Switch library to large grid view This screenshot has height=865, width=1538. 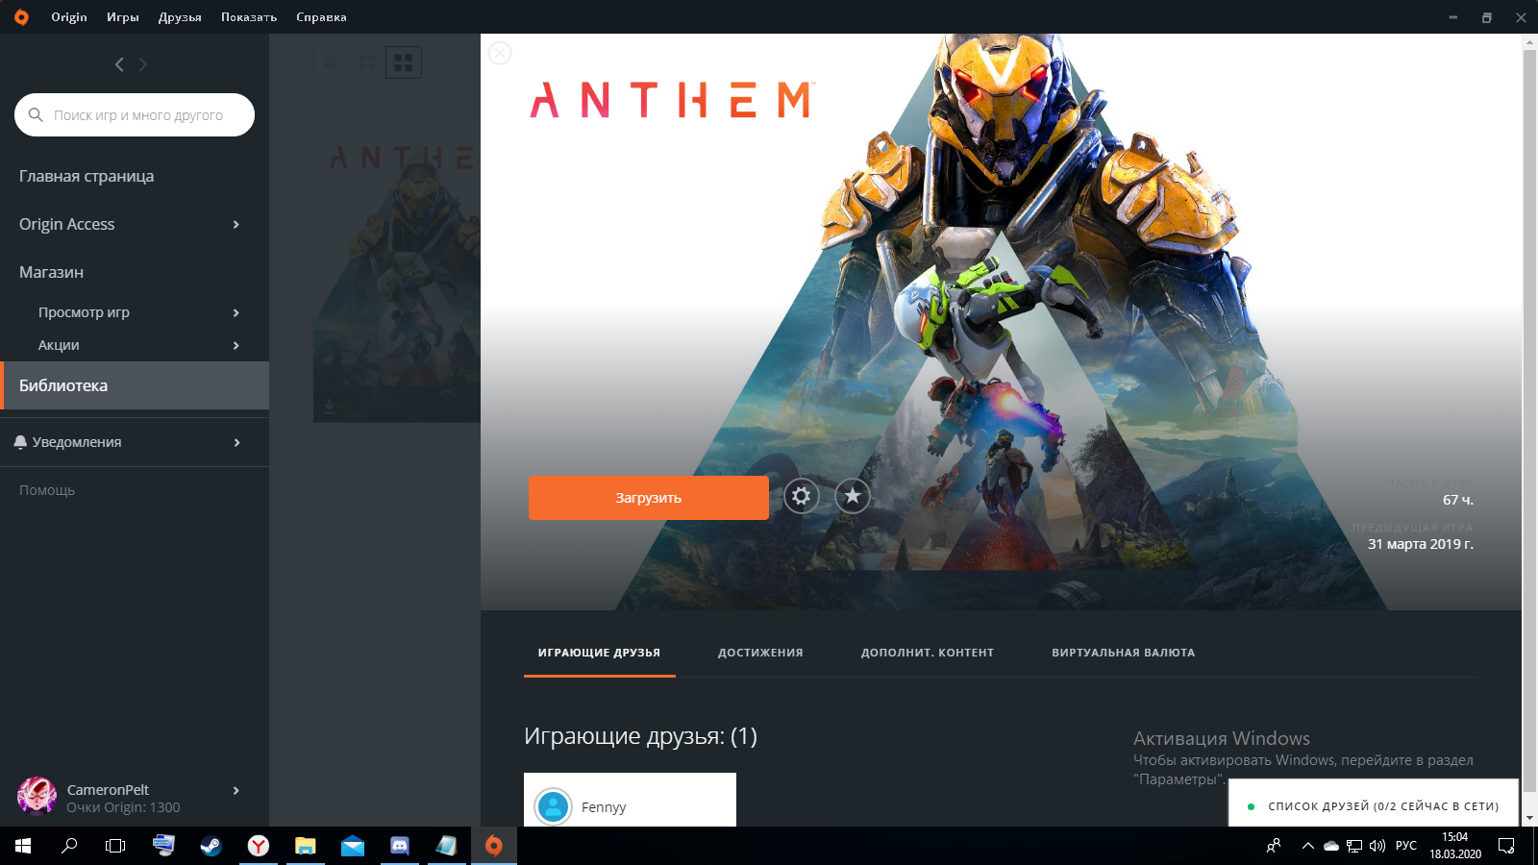[404, 62]
